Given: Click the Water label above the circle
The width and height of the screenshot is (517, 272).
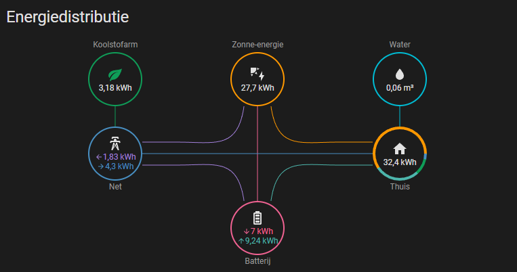Looking at the screenshot, I should pos(400,45).
